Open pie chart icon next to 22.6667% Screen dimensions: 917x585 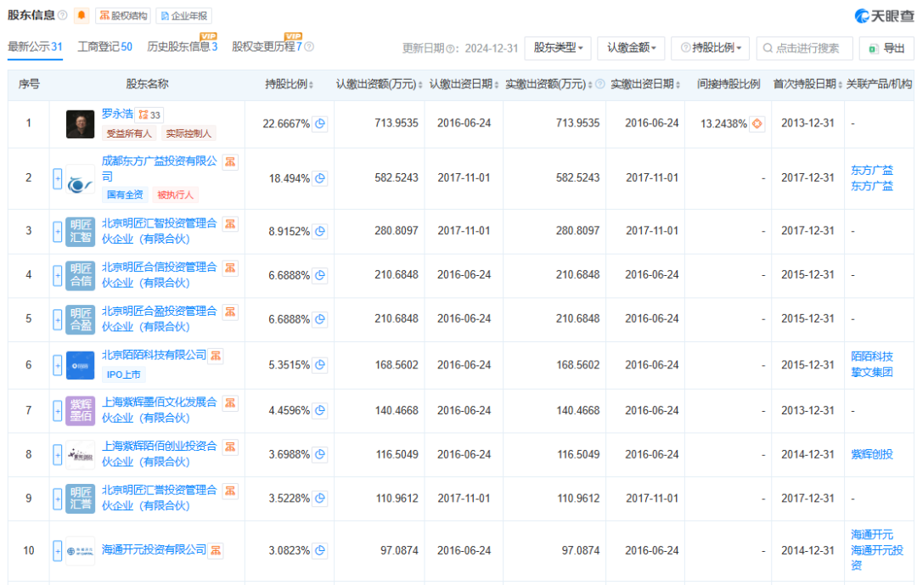click(x=320, y=124)
